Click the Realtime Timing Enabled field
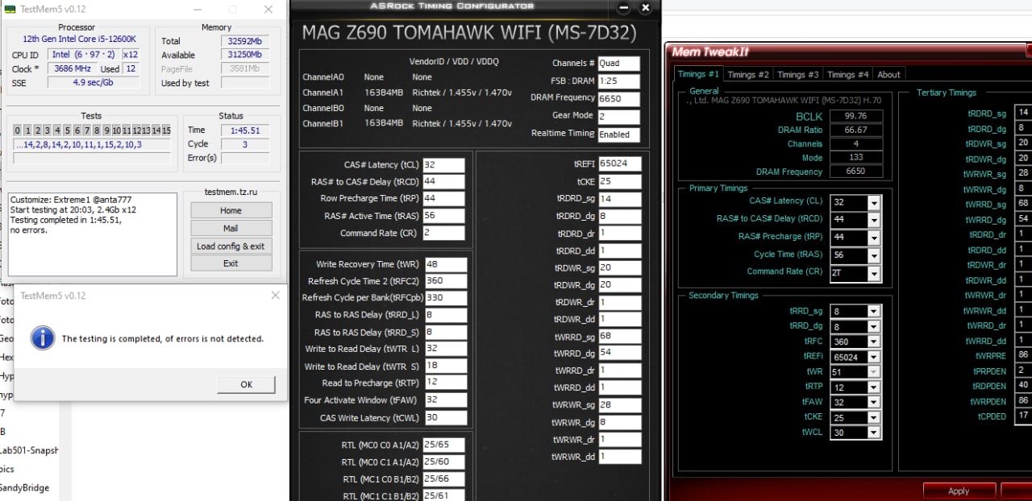Screen dimensions: 1032x501 (x=619, y=135)
